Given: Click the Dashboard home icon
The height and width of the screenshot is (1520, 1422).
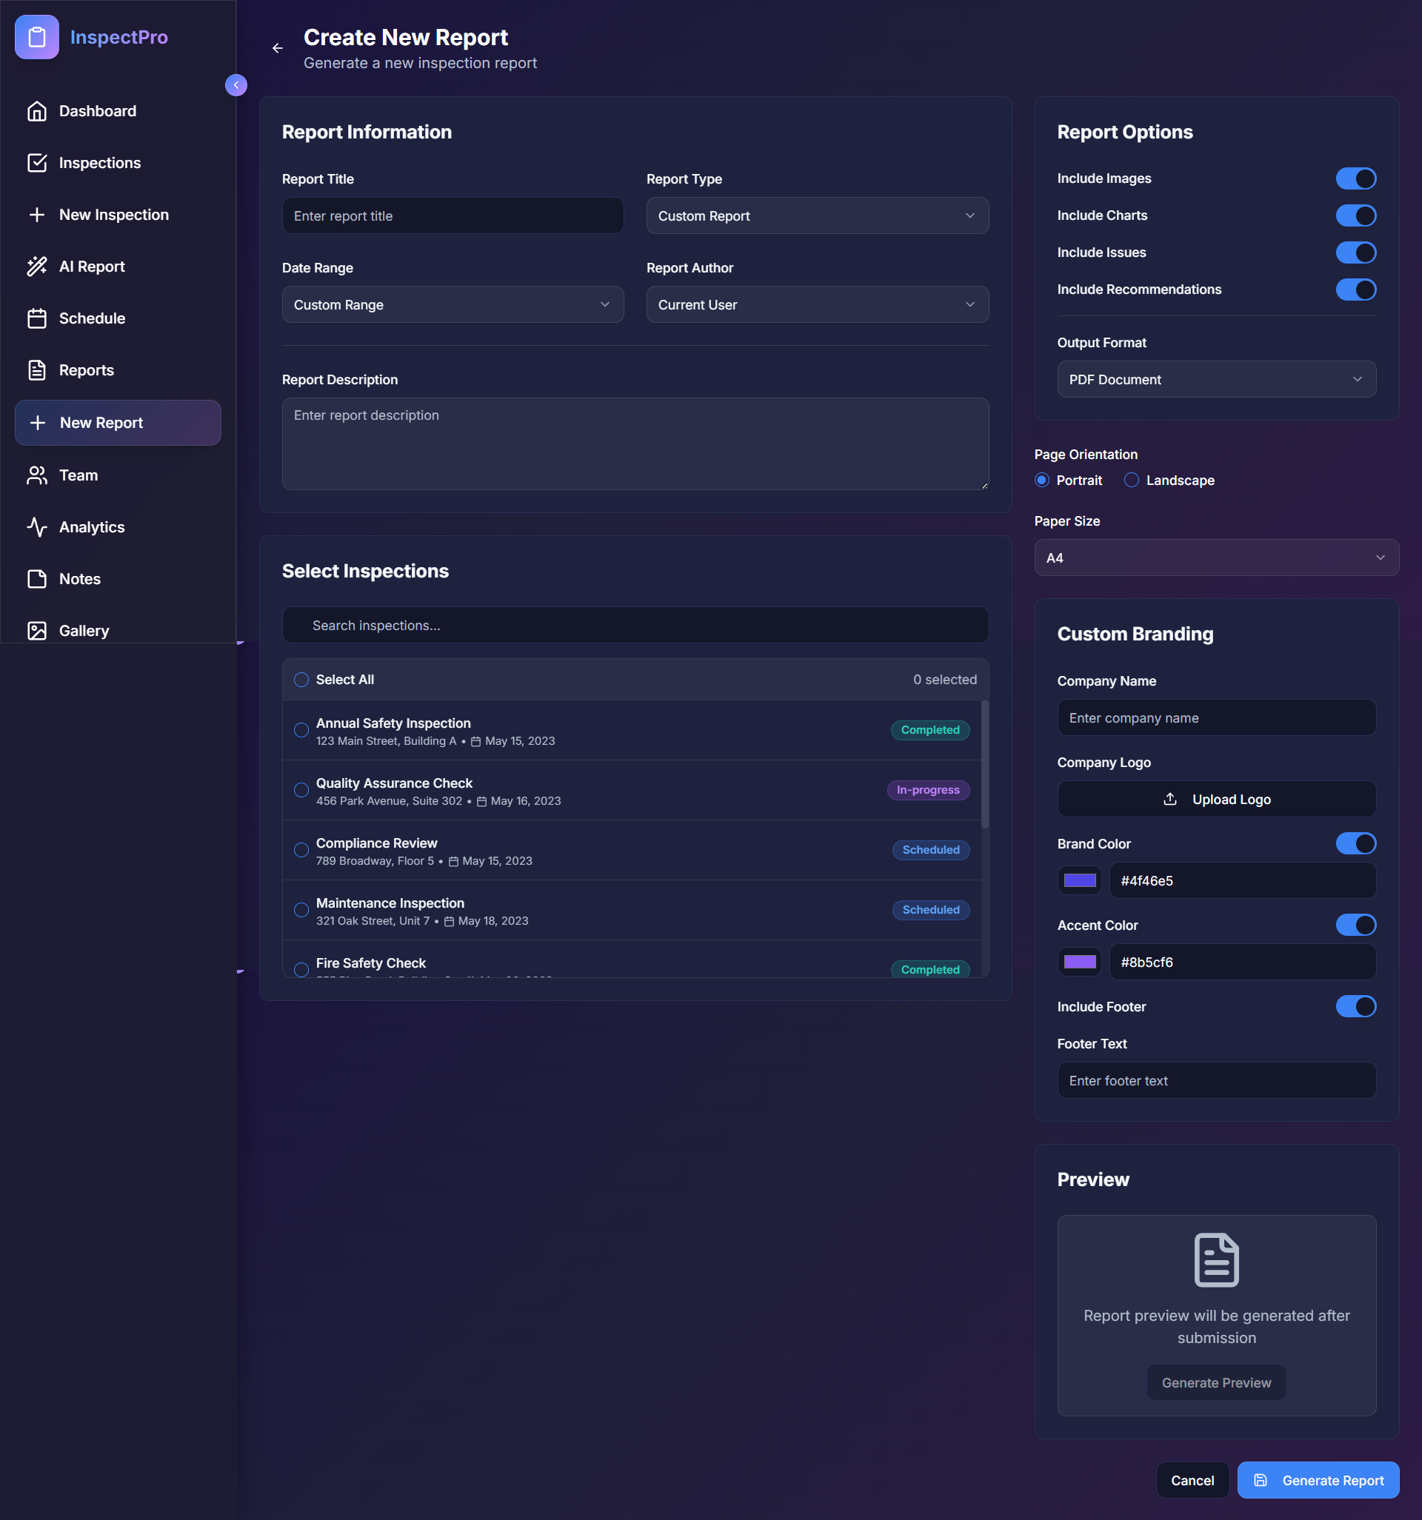Looking at the screenshot, I should pos(37,112).
